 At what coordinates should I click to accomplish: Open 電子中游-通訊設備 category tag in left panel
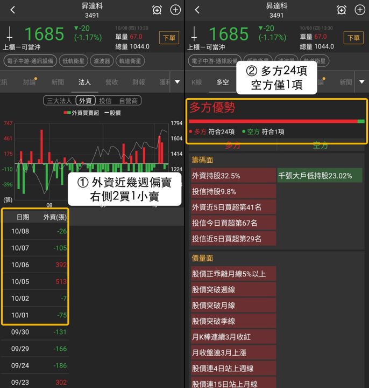click(30, 61)
